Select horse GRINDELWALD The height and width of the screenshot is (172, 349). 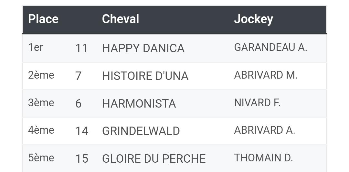[x=141, y=131]
